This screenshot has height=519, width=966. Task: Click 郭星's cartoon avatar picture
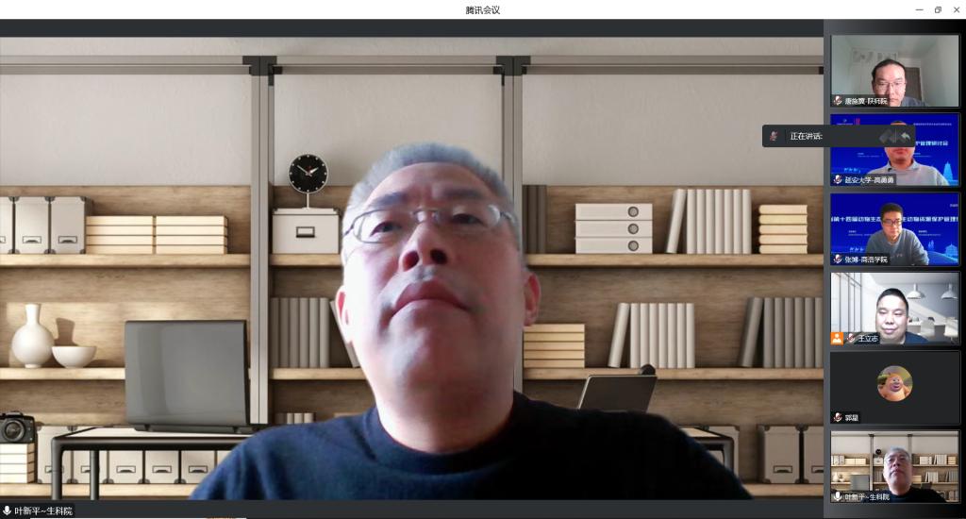[894, 383]
